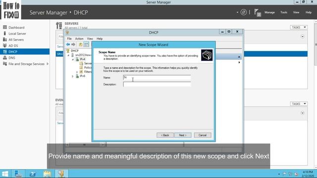Collapse the DHCP Actions pane up arrow
The image size is (317, 178).
239,57
